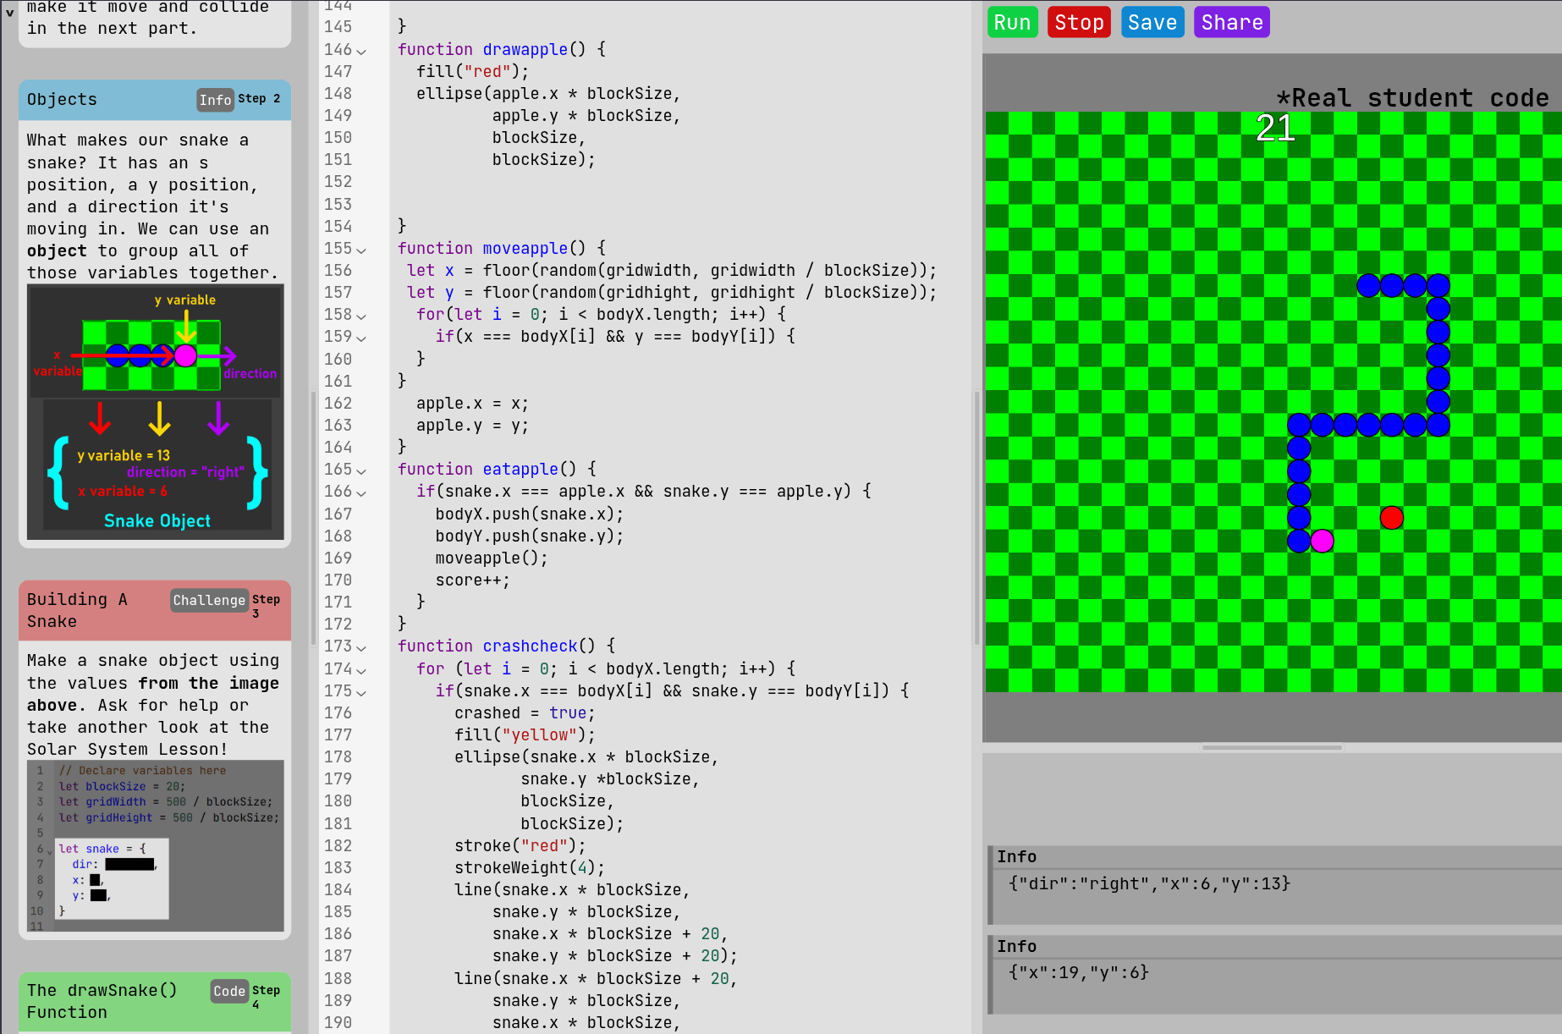Screen dimensions: 1562x1034
Task: Click 'fill("red");' on line 147
Action: pos(472,72)
